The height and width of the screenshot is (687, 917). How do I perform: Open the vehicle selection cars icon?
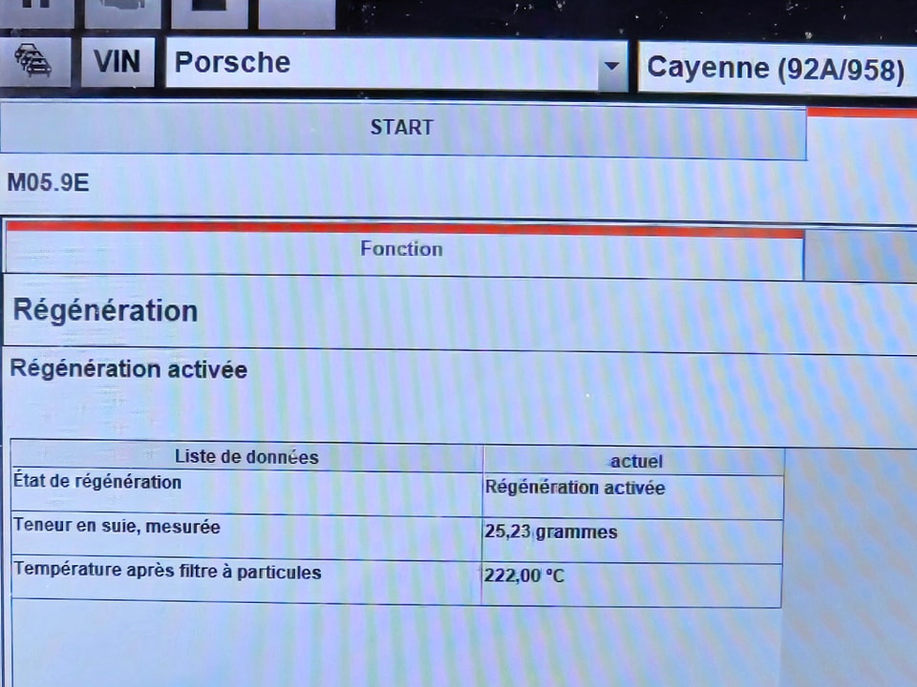(35, 62)
